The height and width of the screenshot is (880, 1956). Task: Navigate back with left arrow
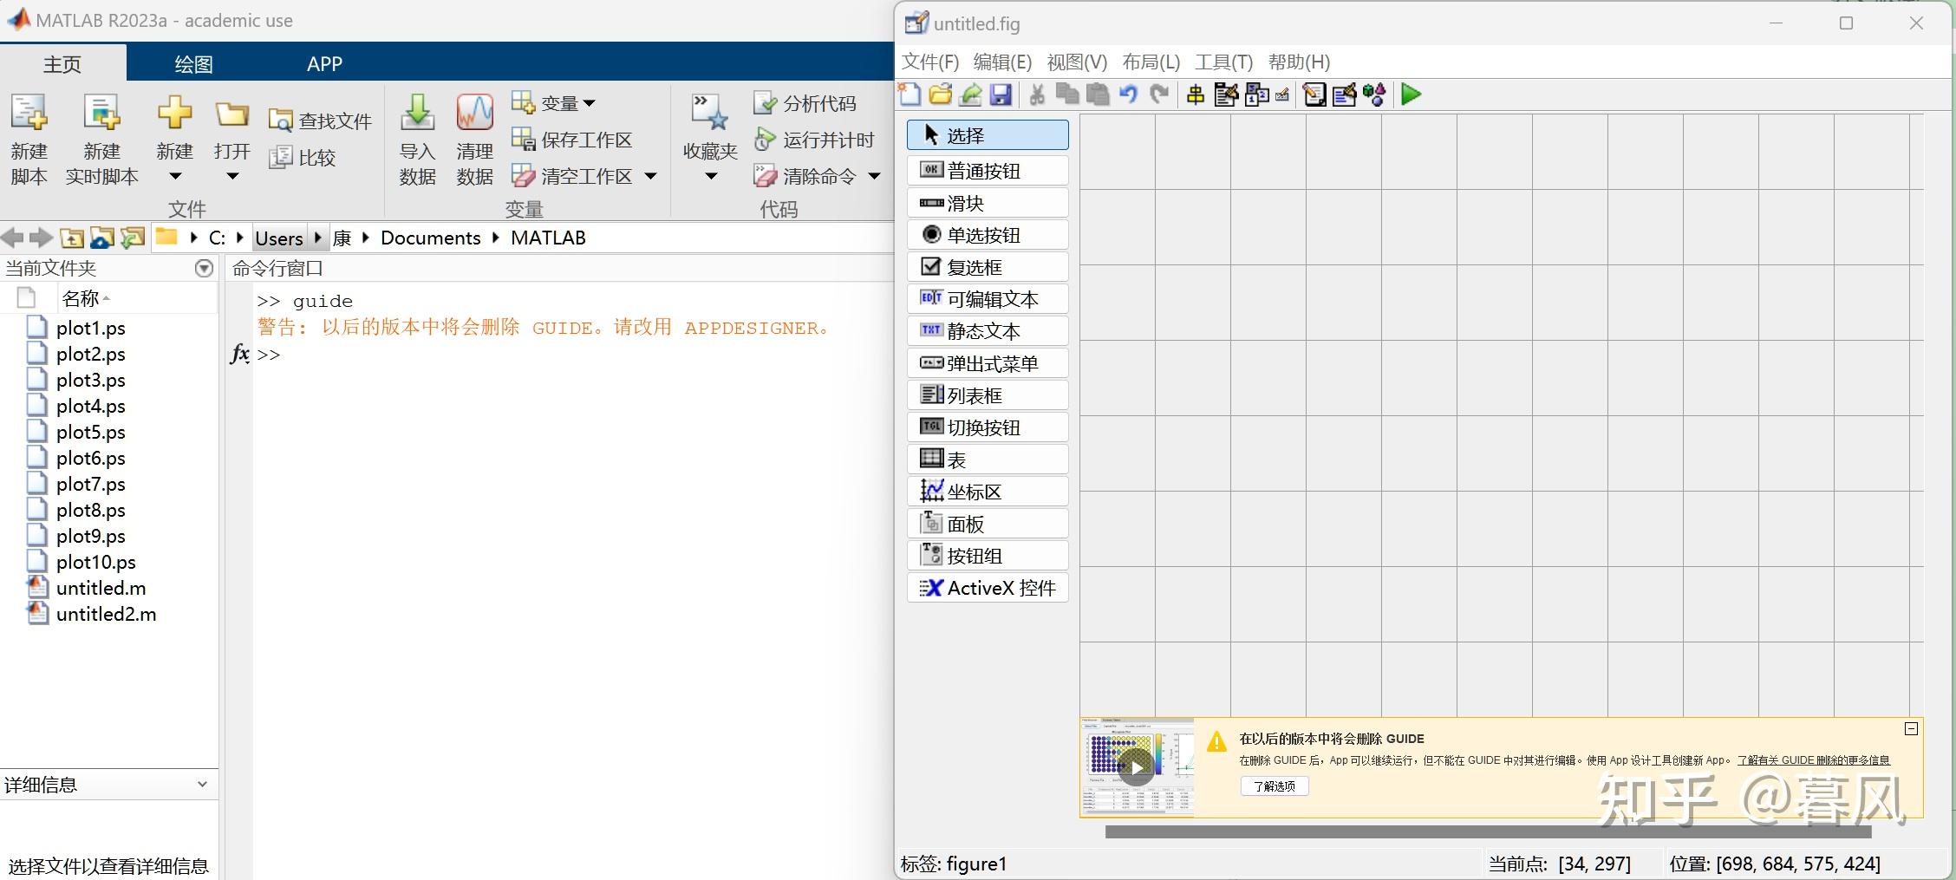click(12, 238)
